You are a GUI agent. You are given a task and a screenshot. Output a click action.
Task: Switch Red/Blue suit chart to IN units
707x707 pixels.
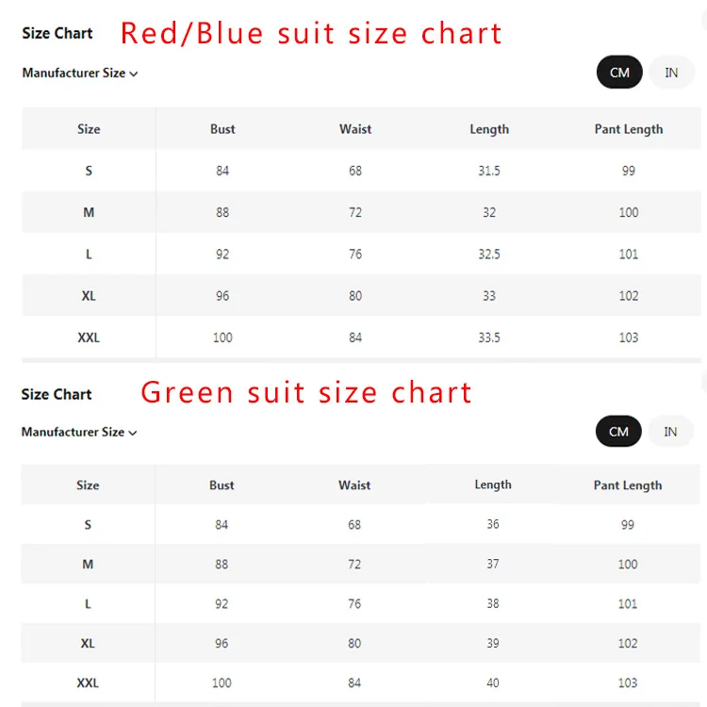[x=671, y=73]
